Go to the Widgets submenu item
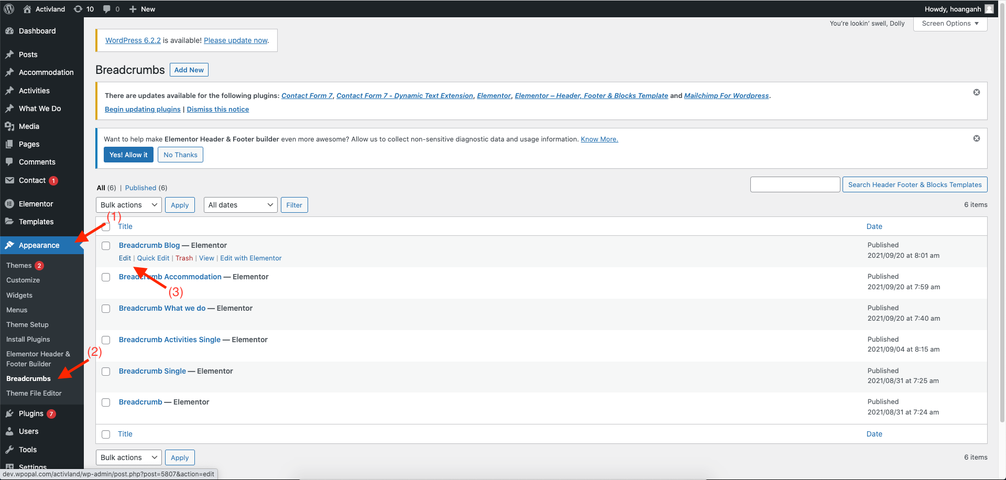The height and width of the screenshot is (480, 1006). 19,295
